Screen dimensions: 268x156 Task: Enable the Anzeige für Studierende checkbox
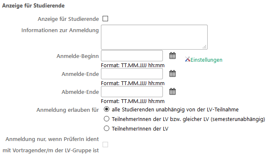pyautogui.click(x=105, y=19)
